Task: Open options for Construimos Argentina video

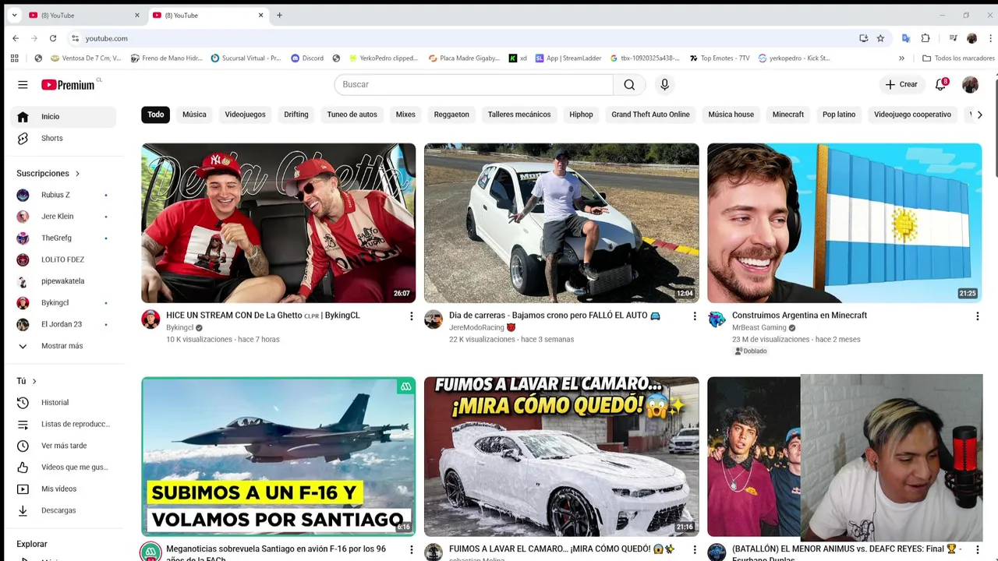Action: [x=977, y=316]
